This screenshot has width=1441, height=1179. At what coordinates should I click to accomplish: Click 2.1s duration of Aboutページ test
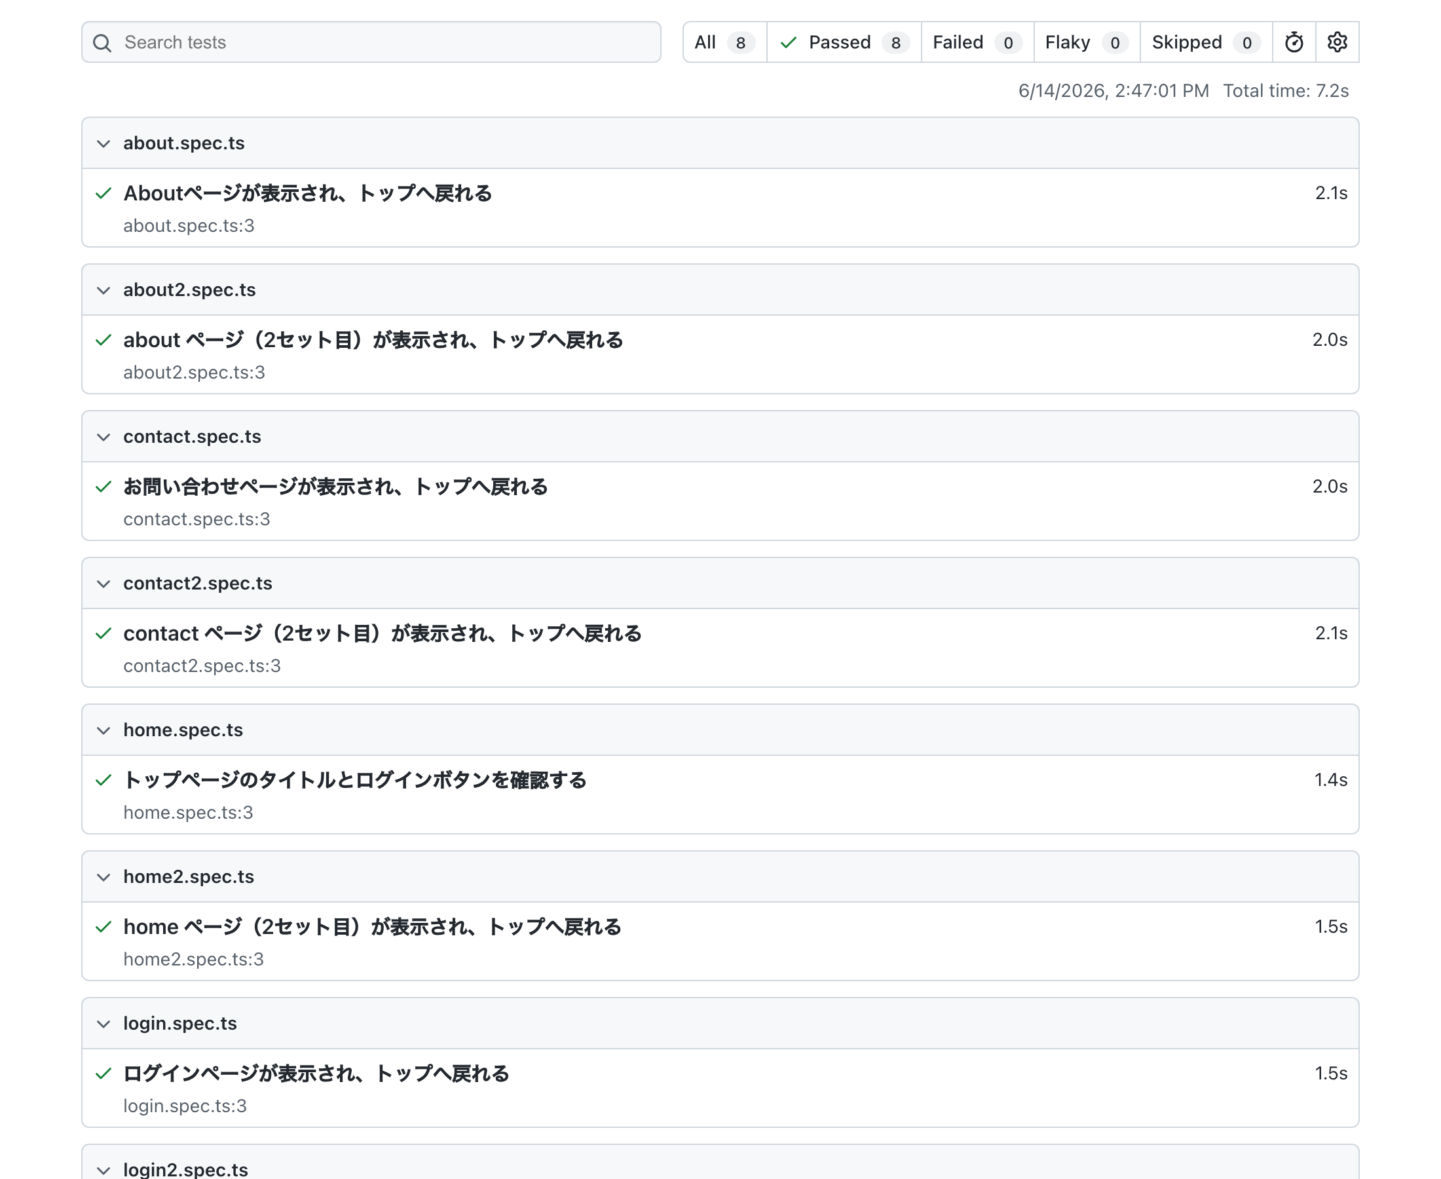(x=1331, y=193)
